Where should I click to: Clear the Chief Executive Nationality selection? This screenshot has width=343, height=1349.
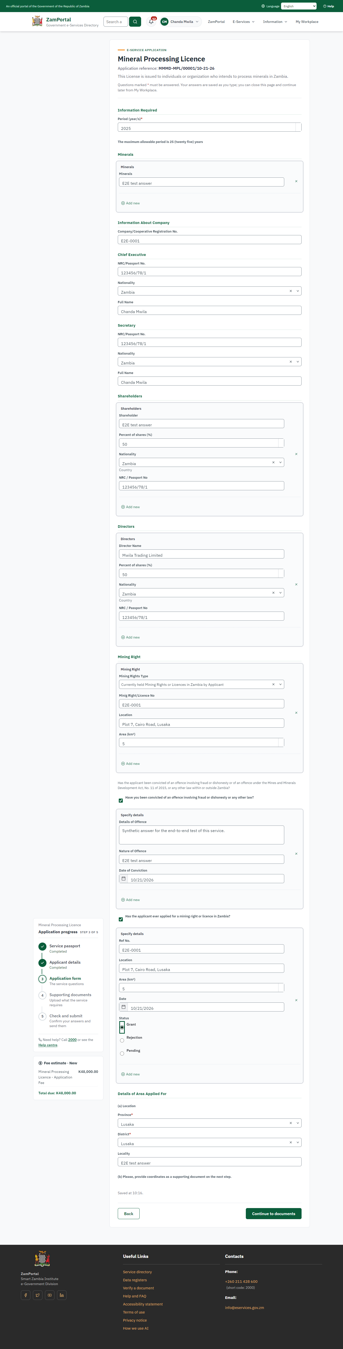[x=291, y=291]
